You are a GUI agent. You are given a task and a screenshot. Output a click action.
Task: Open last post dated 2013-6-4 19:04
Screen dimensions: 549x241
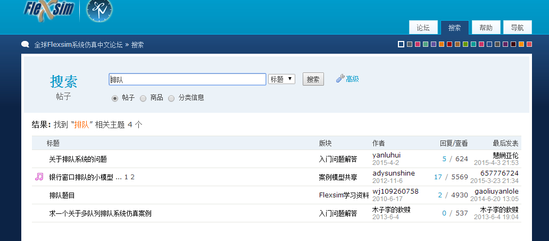[x=496, y=217]
